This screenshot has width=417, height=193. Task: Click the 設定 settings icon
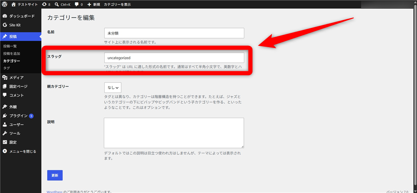[x=5, y=142]
